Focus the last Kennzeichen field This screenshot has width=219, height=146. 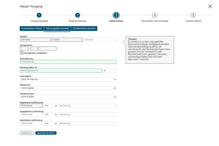coord(47,49)
